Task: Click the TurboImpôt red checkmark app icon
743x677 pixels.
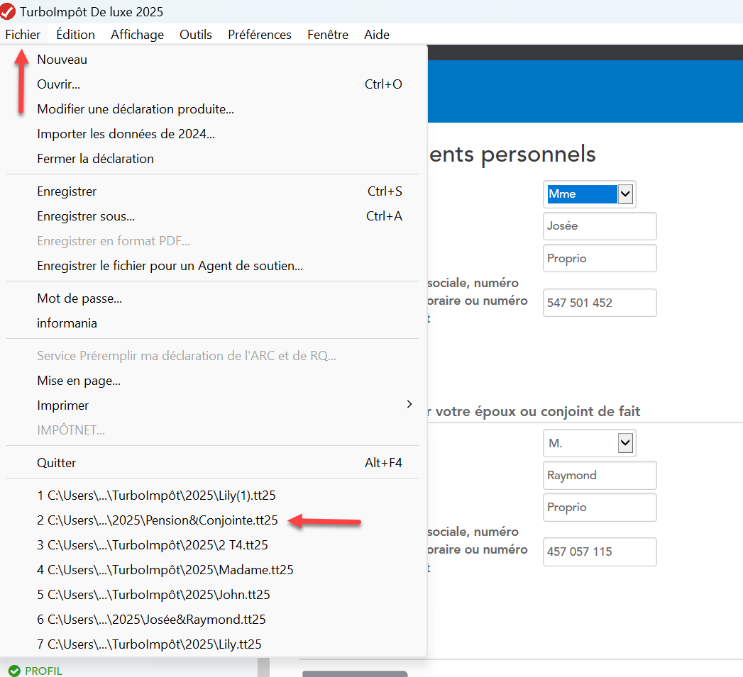Action: (8, 12)
